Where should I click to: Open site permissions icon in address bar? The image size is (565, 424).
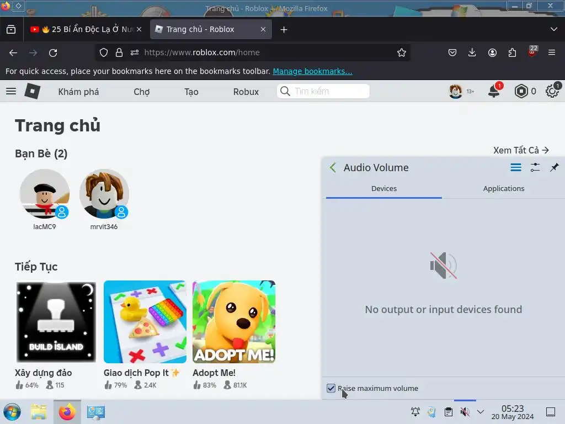pos(135,52)
